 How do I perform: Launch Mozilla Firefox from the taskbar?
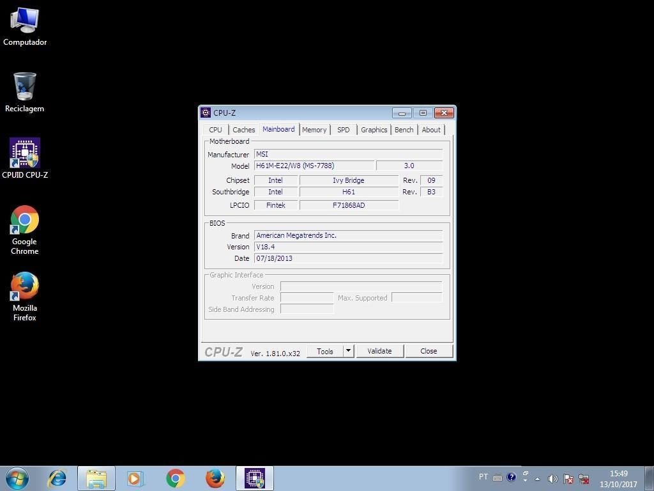click(215, 478)
